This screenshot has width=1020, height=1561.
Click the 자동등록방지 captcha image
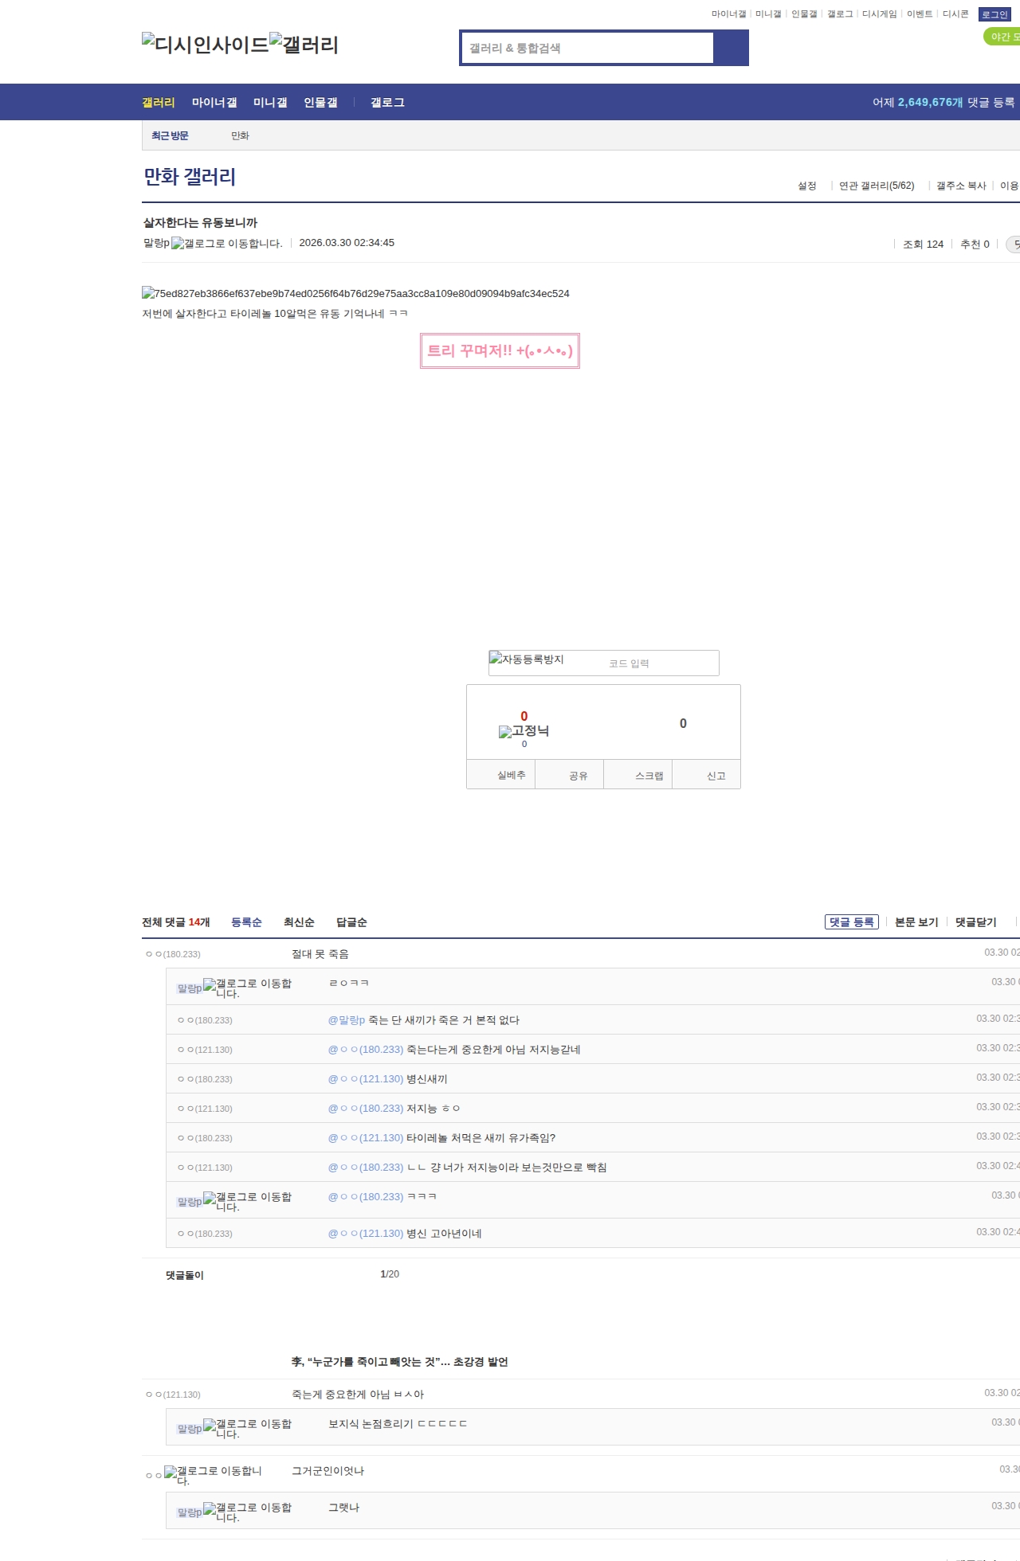[527, 659]
